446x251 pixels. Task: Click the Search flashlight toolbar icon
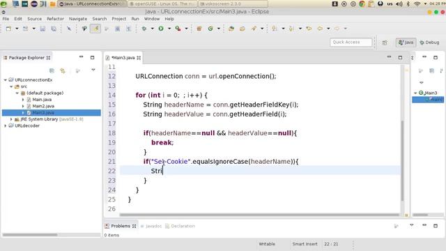[x=254, y=29]
